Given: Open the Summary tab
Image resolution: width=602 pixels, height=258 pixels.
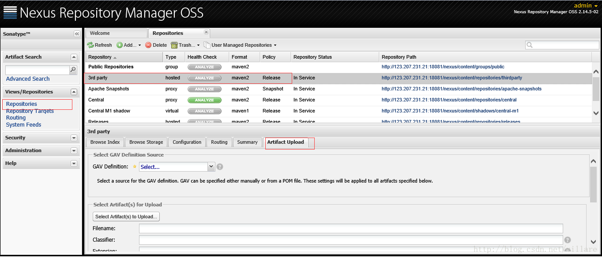Looking at the screenshot, I should 247,142.
